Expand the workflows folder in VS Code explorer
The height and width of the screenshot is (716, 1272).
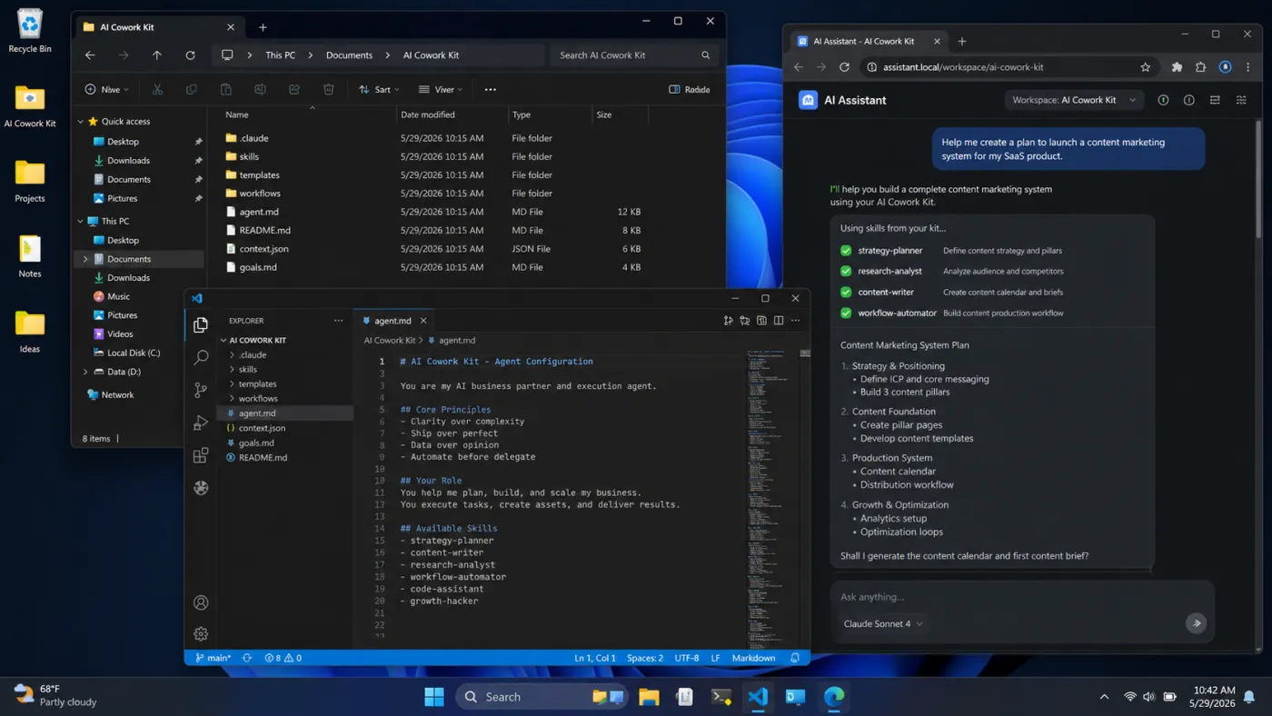(x=233, y=399)
